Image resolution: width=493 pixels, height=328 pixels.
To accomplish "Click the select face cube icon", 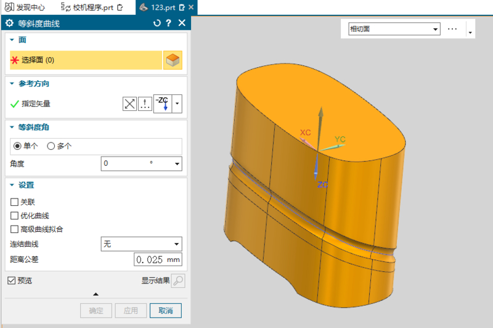I will point(173,60).
